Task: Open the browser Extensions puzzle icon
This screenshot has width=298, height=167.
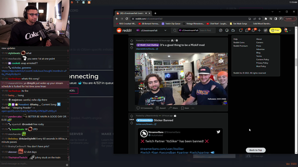Action: point(266,19)
